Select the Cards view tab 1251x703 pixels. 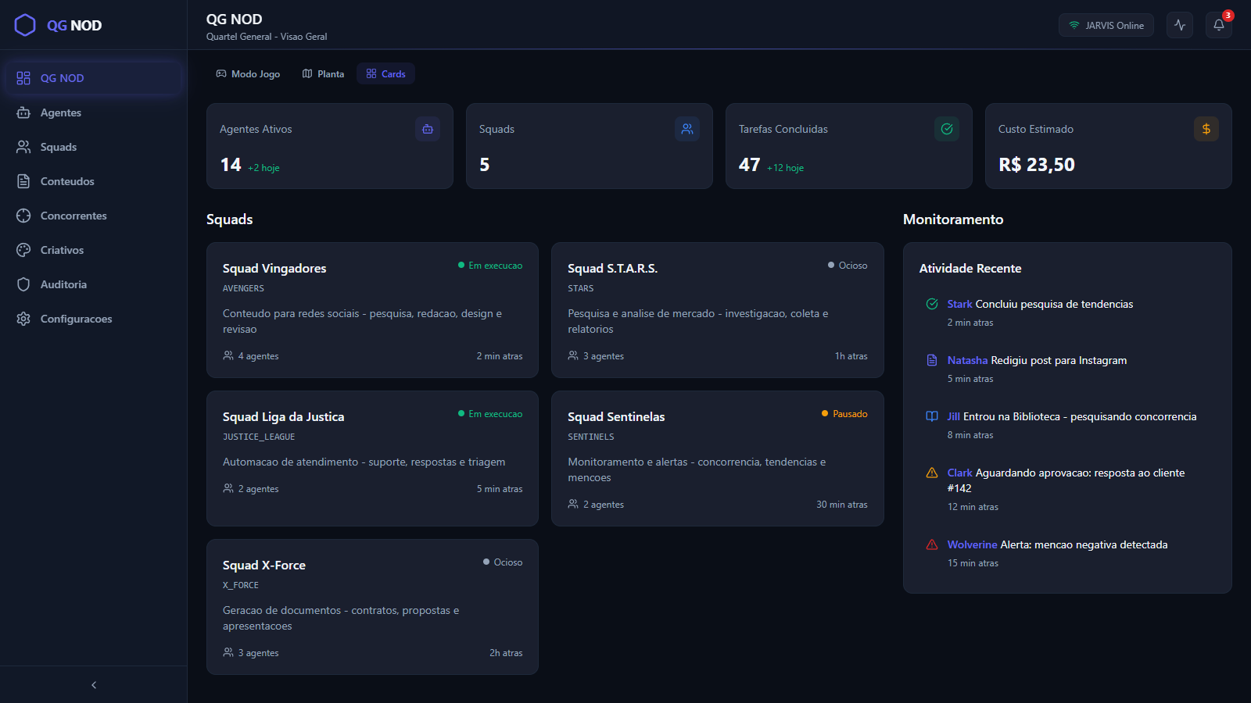pyautogui.click(x=386, y=73)
